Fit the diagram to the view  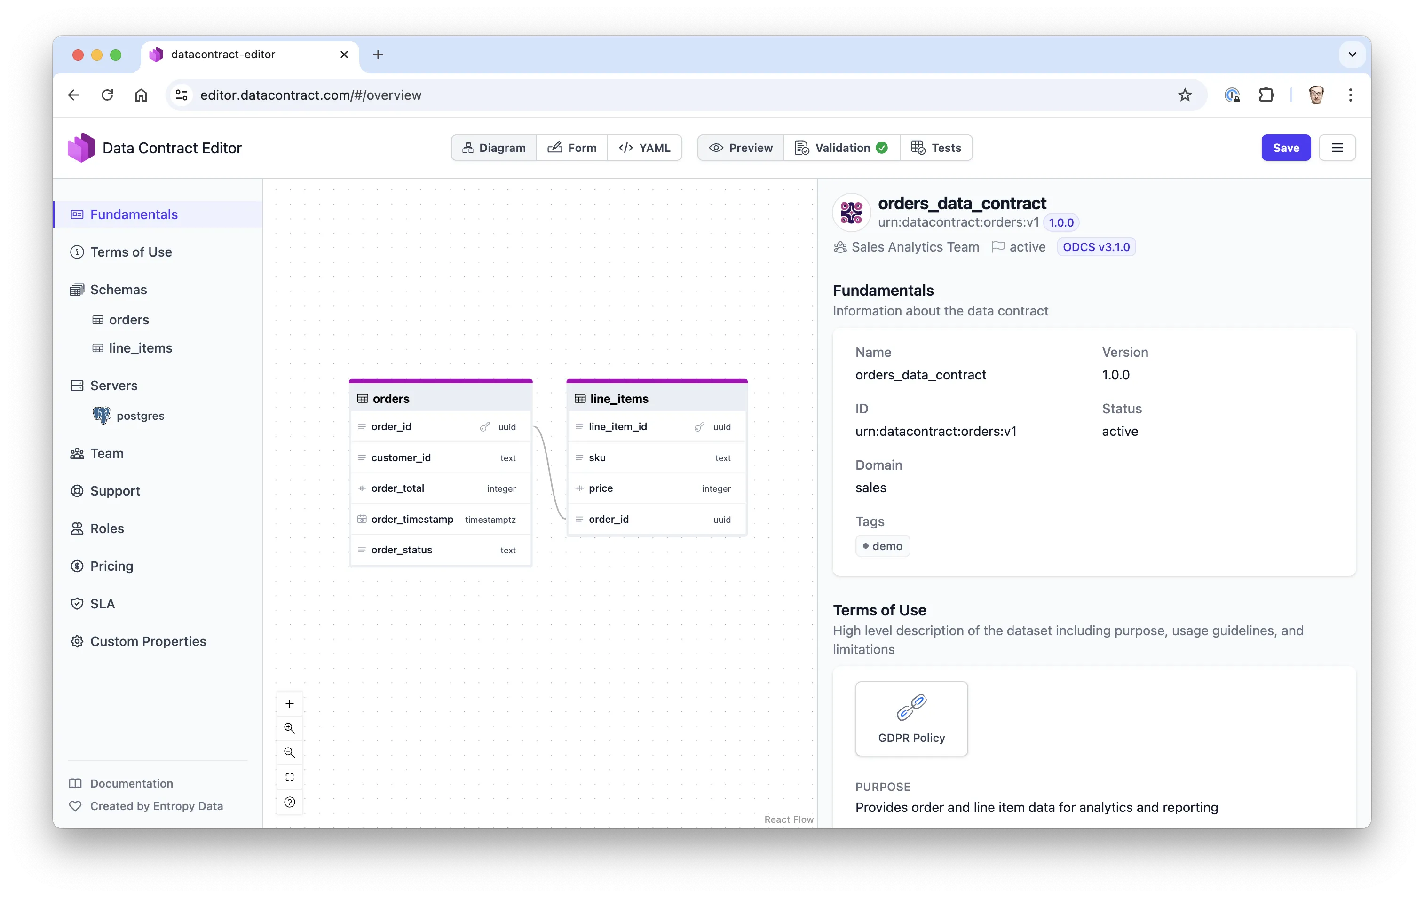click(289, 777)
